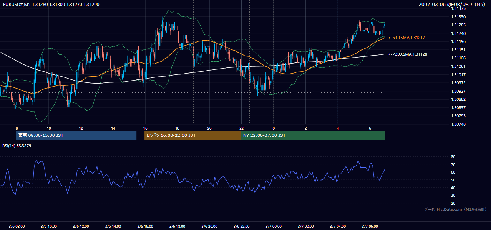Click the RSI 50 level label

[x=453, y=180]
